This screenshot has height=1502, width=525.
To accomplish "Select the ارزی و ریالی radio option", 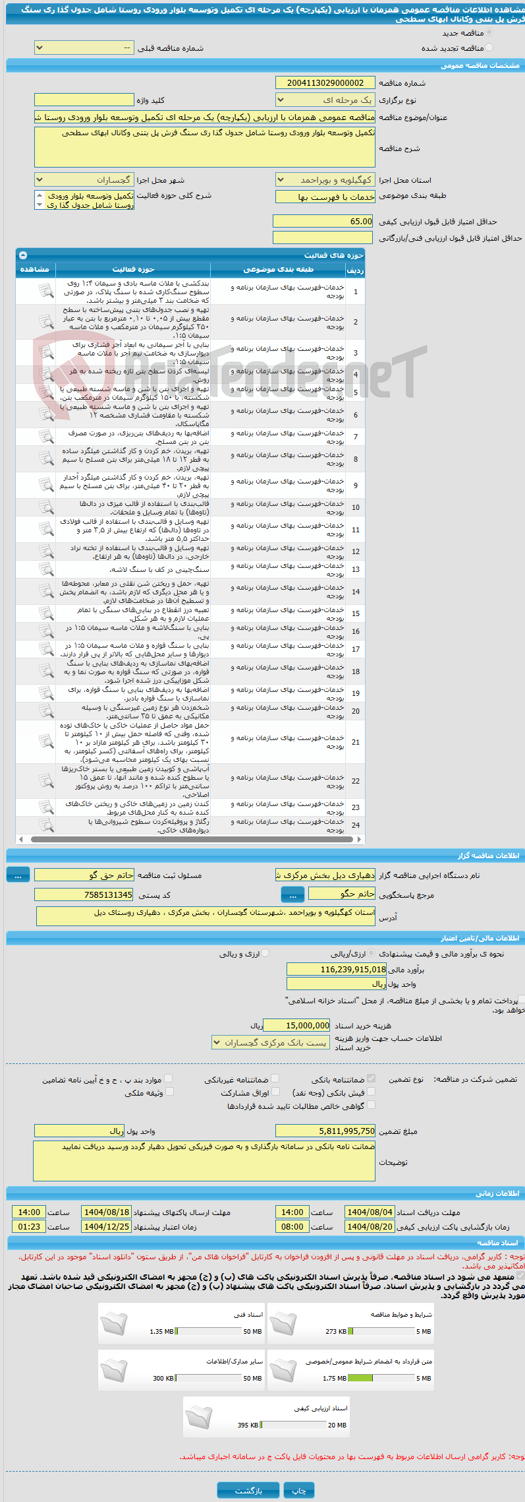I will click(265, 953).
